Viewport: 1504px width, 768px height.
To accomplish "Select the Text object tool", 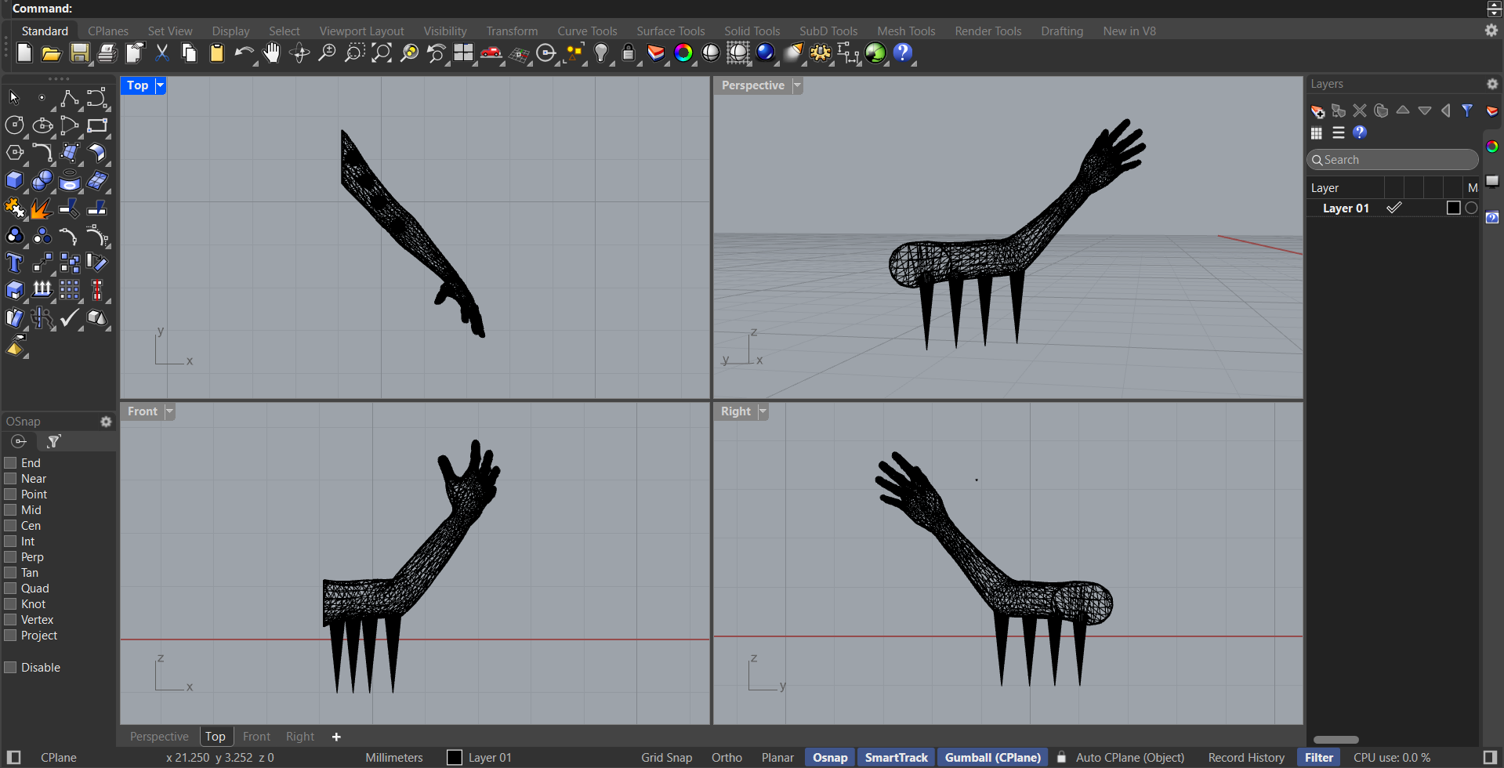I will click(x=14, y=263).
